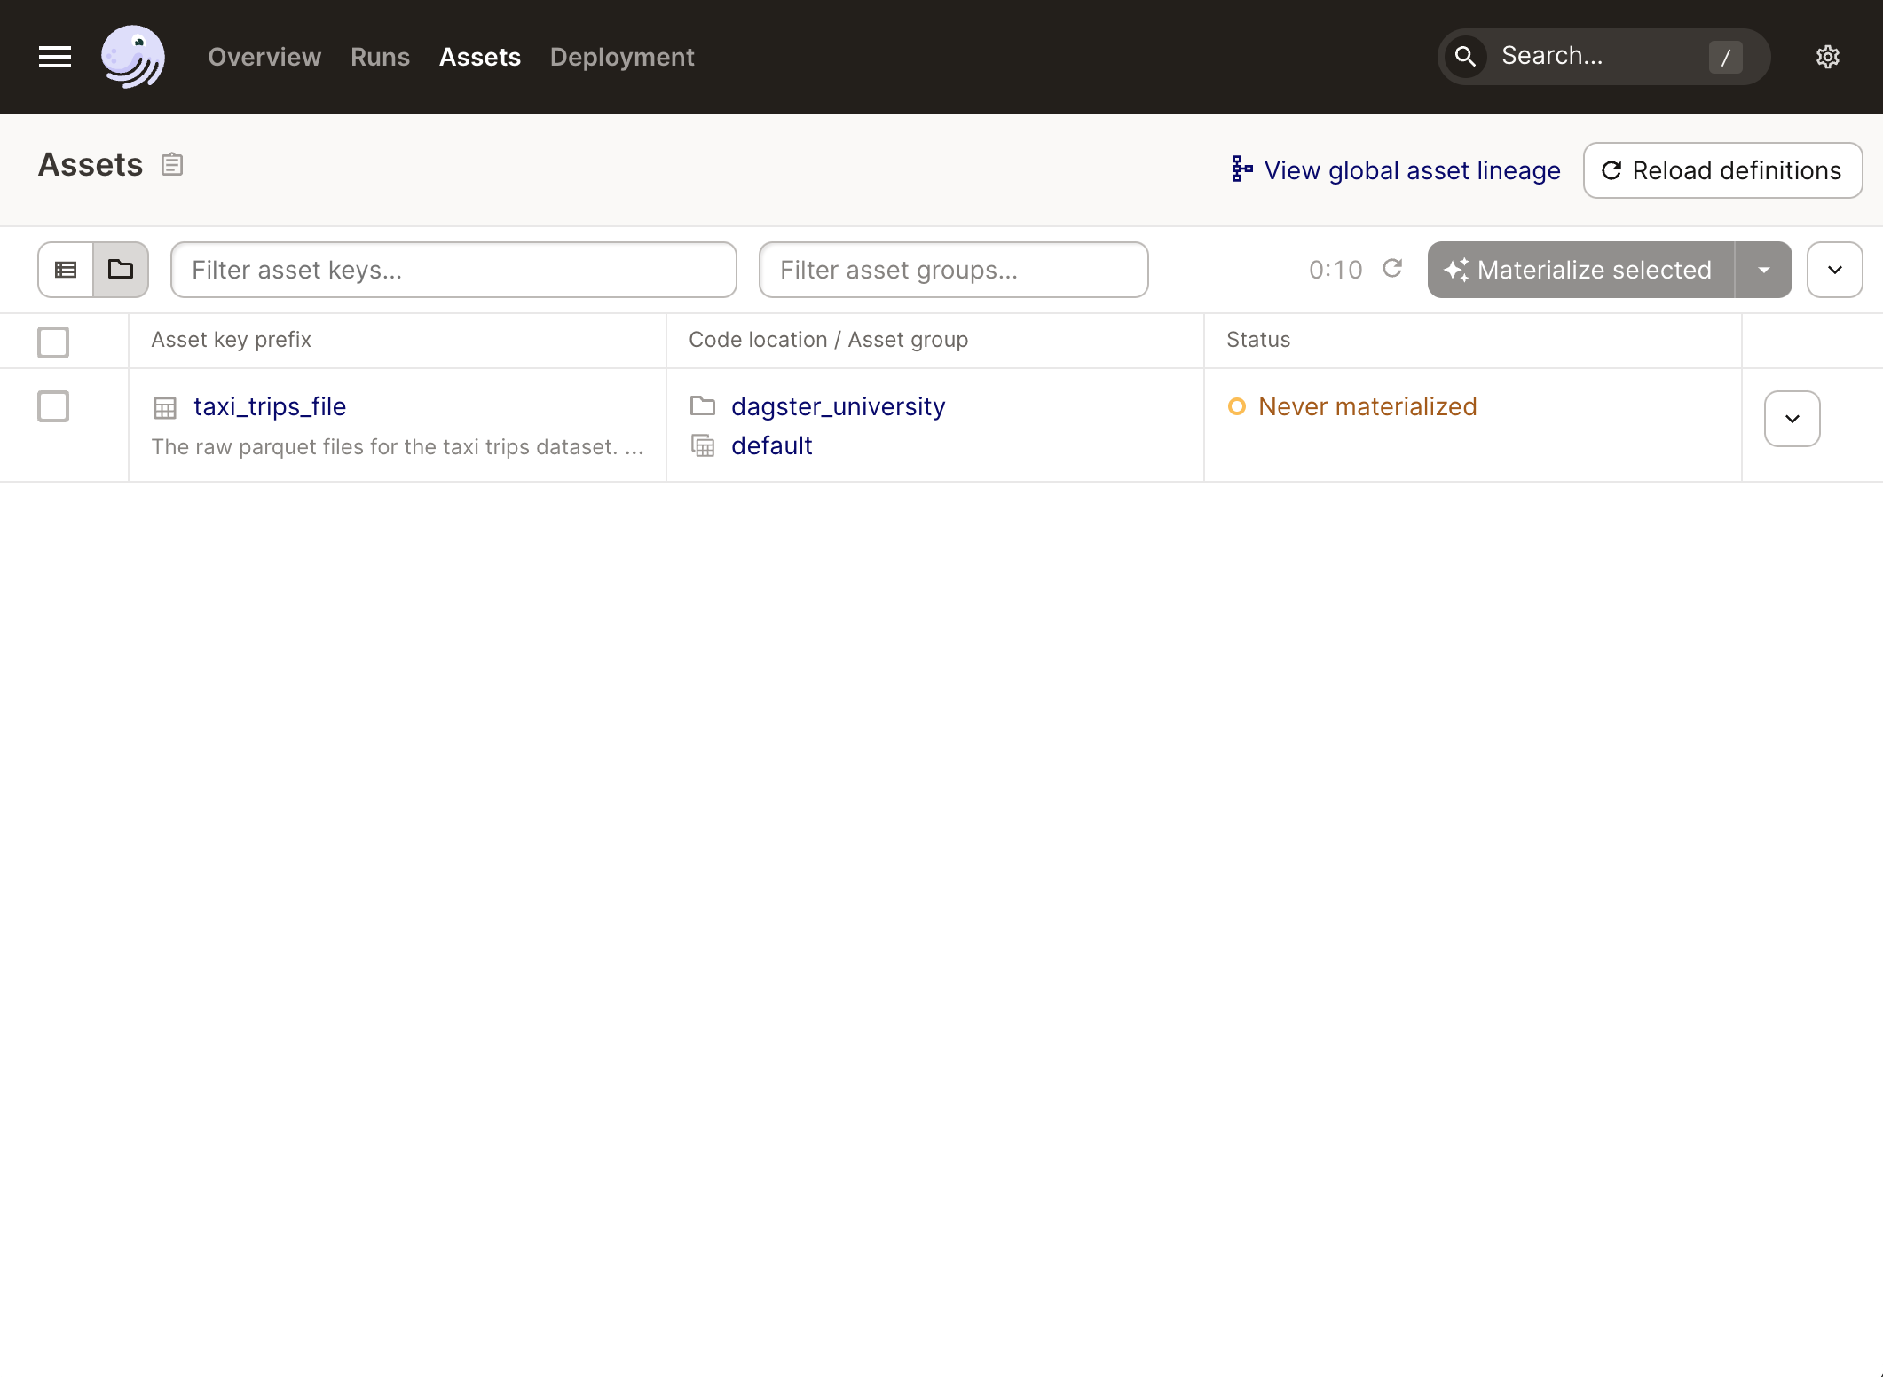Viewport: 1883px width, 1377px height.
Task: Open the dagster_university code location link
Action: coord(838,406)
